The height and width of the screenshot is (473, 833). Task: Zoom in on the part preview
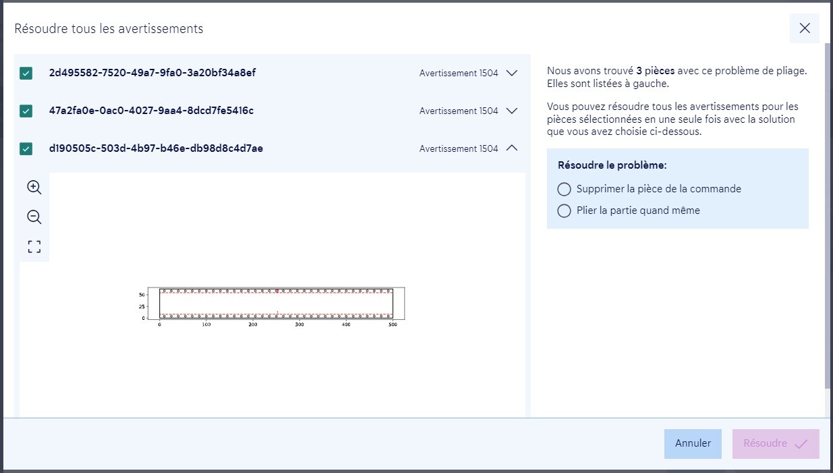click(34, 188)
